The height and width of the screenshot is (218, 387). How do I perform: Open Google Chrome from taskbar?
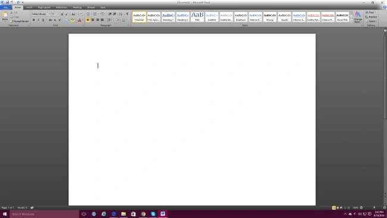click(143, 214)
